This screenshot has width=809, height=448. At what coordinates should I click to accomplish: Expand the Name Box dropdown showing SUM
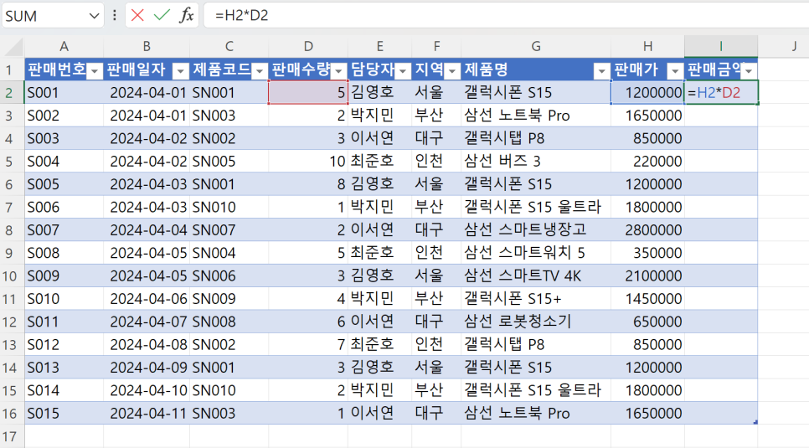(94, 16)
